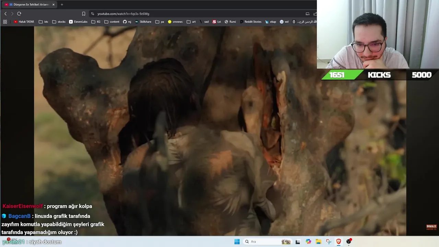Expand the KG bookmarks folder
The height and width of the screenshot is (247, 439).
(96, 22)
